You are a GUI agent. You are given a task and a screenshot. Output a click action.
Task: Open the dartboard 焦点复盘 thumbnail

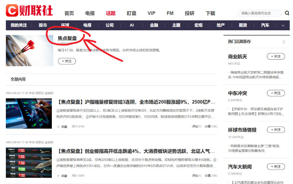(29, 50)
